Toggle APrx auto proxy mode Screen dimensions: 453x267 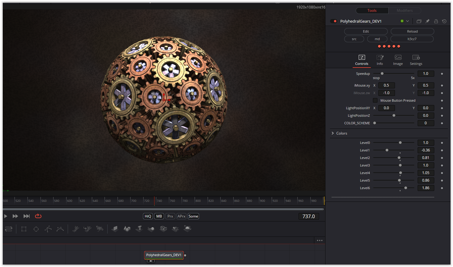181,216
